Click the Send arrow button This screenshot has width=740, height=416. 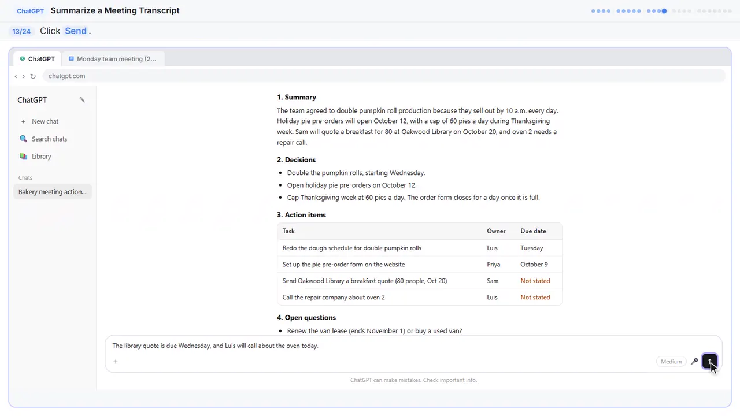coord(709,362)
